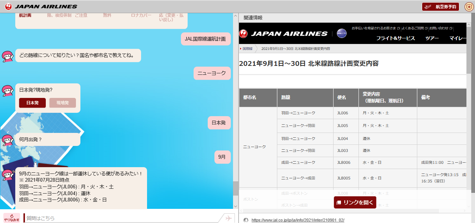Click the avatar beside どの路線について知りたい message
Screen dimensions: 475x223
7,56
